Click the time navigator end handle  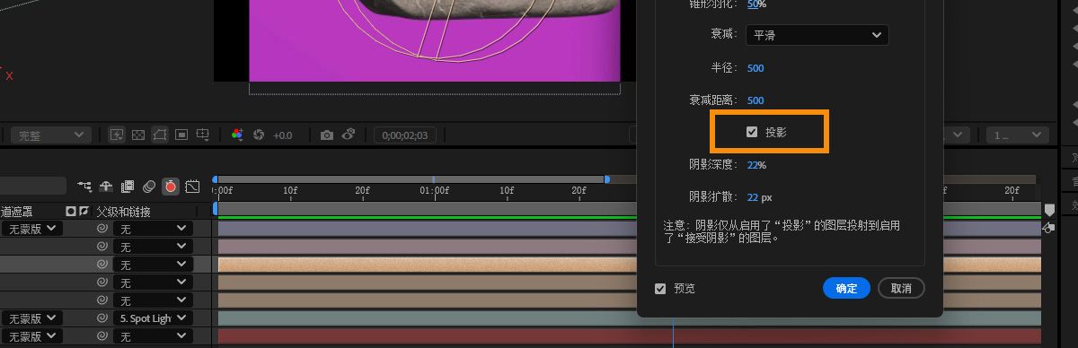[x=607, y=179]
